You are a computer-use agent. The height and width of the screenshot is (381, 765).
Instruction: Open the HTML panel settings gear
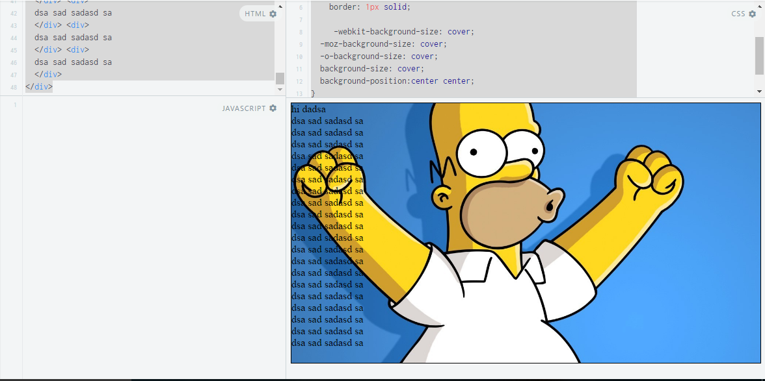point(273,14)
